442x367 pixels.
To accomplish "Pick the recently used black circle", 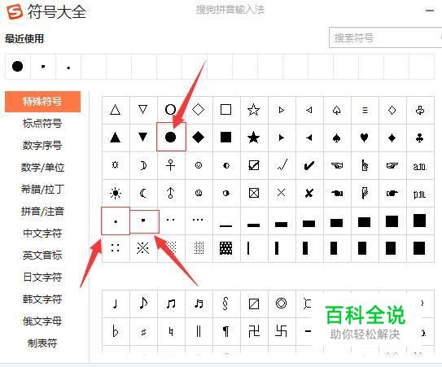I will (x=17, y=67).
